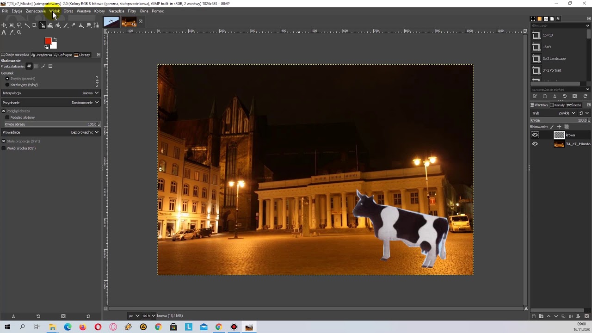The image size is (592, 333).
Task: Toggle lock pixels for layer
Action: pos(552,127)
